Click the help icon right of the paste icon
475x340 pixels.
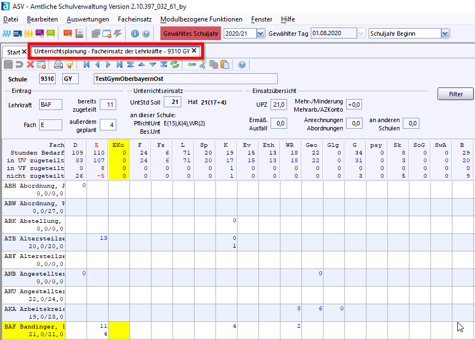(242, 64)
